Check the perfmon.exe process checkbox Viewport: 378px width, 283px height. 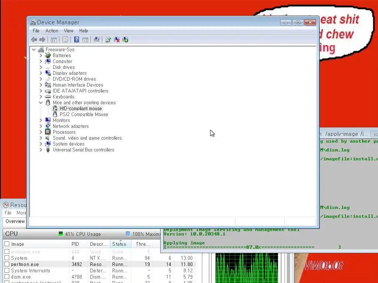(7, 264)
